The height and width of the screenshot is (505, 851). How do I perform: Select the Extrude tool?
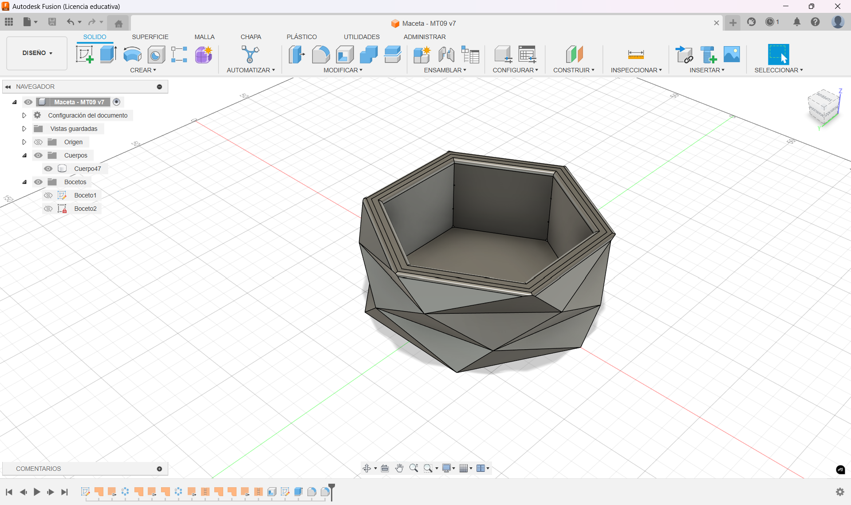click(x=108, y=55)
